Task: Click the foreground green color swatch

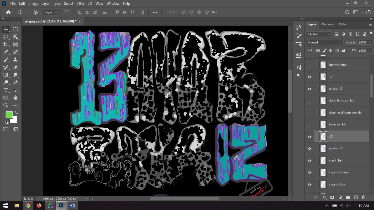Action: (x=8, y=115)
